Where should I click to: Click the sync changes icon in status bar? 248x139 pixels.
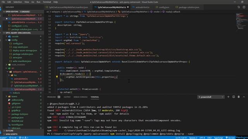coord(13,137)
